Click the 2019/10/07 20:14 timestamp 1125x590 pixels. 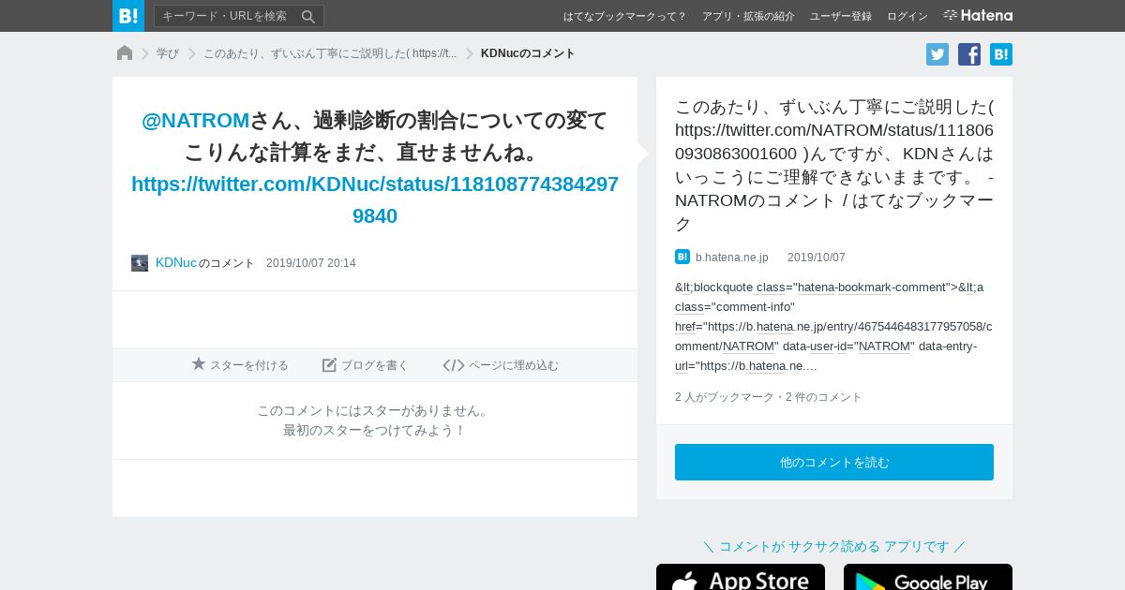pyautogui.click(x=311, y=263)
